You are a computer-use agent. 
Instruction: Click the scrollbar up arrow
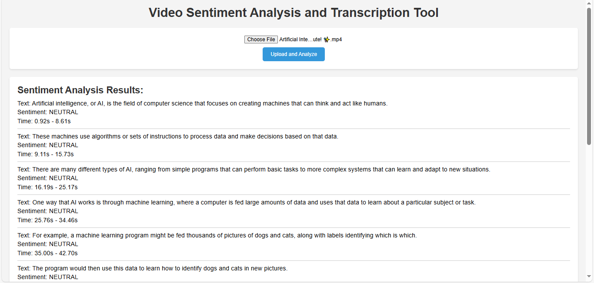[x=589, y=3]
